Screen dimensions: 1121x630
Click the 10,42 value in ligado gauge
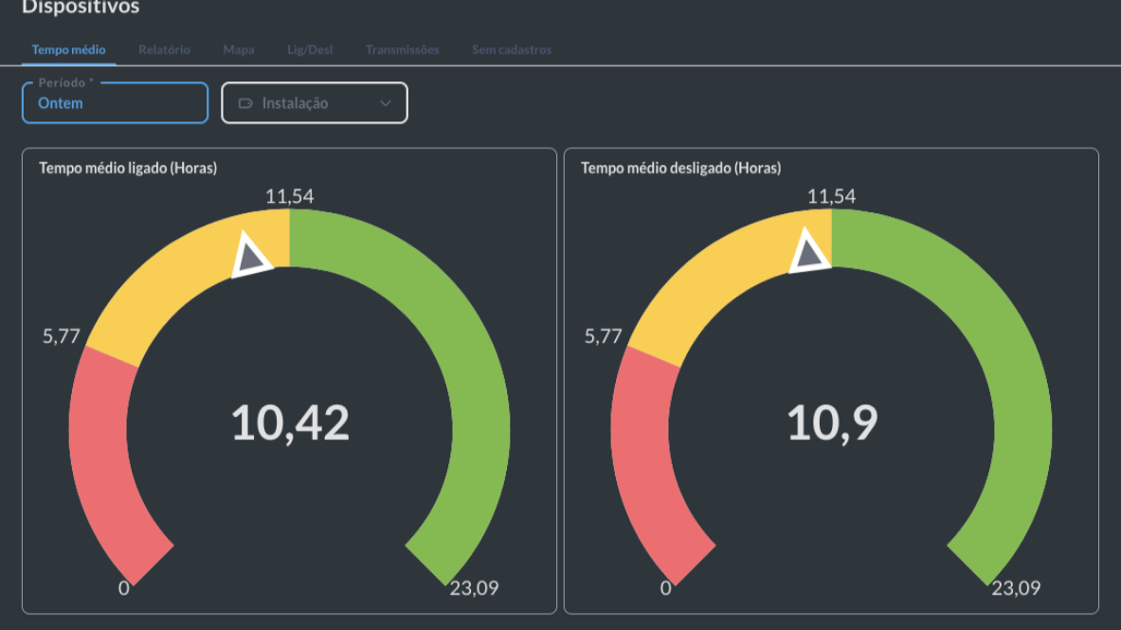290,423
